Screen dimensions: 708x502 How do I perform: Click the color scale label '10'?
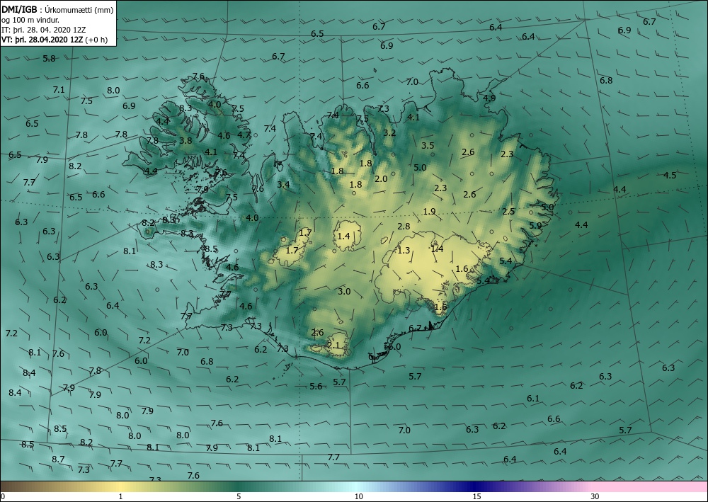(x=358, y=496)
